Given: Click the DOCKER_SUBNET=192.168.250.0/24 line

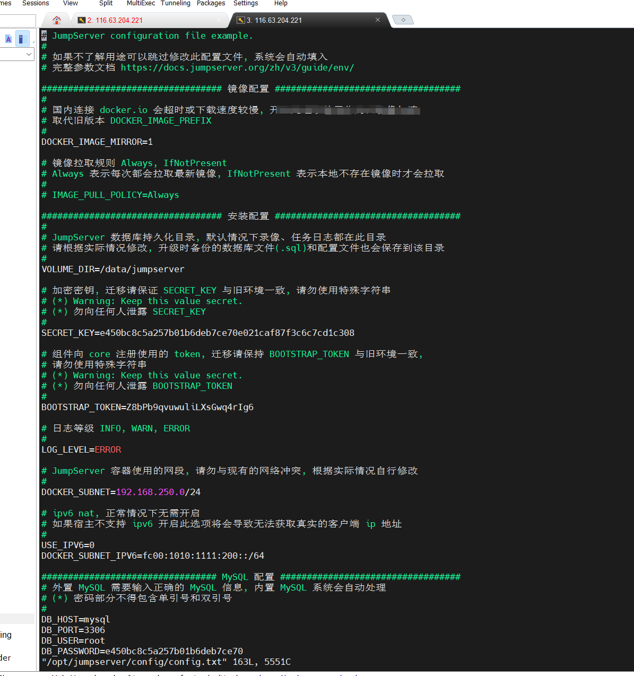Looking at the screenshot, I should 121,492.
